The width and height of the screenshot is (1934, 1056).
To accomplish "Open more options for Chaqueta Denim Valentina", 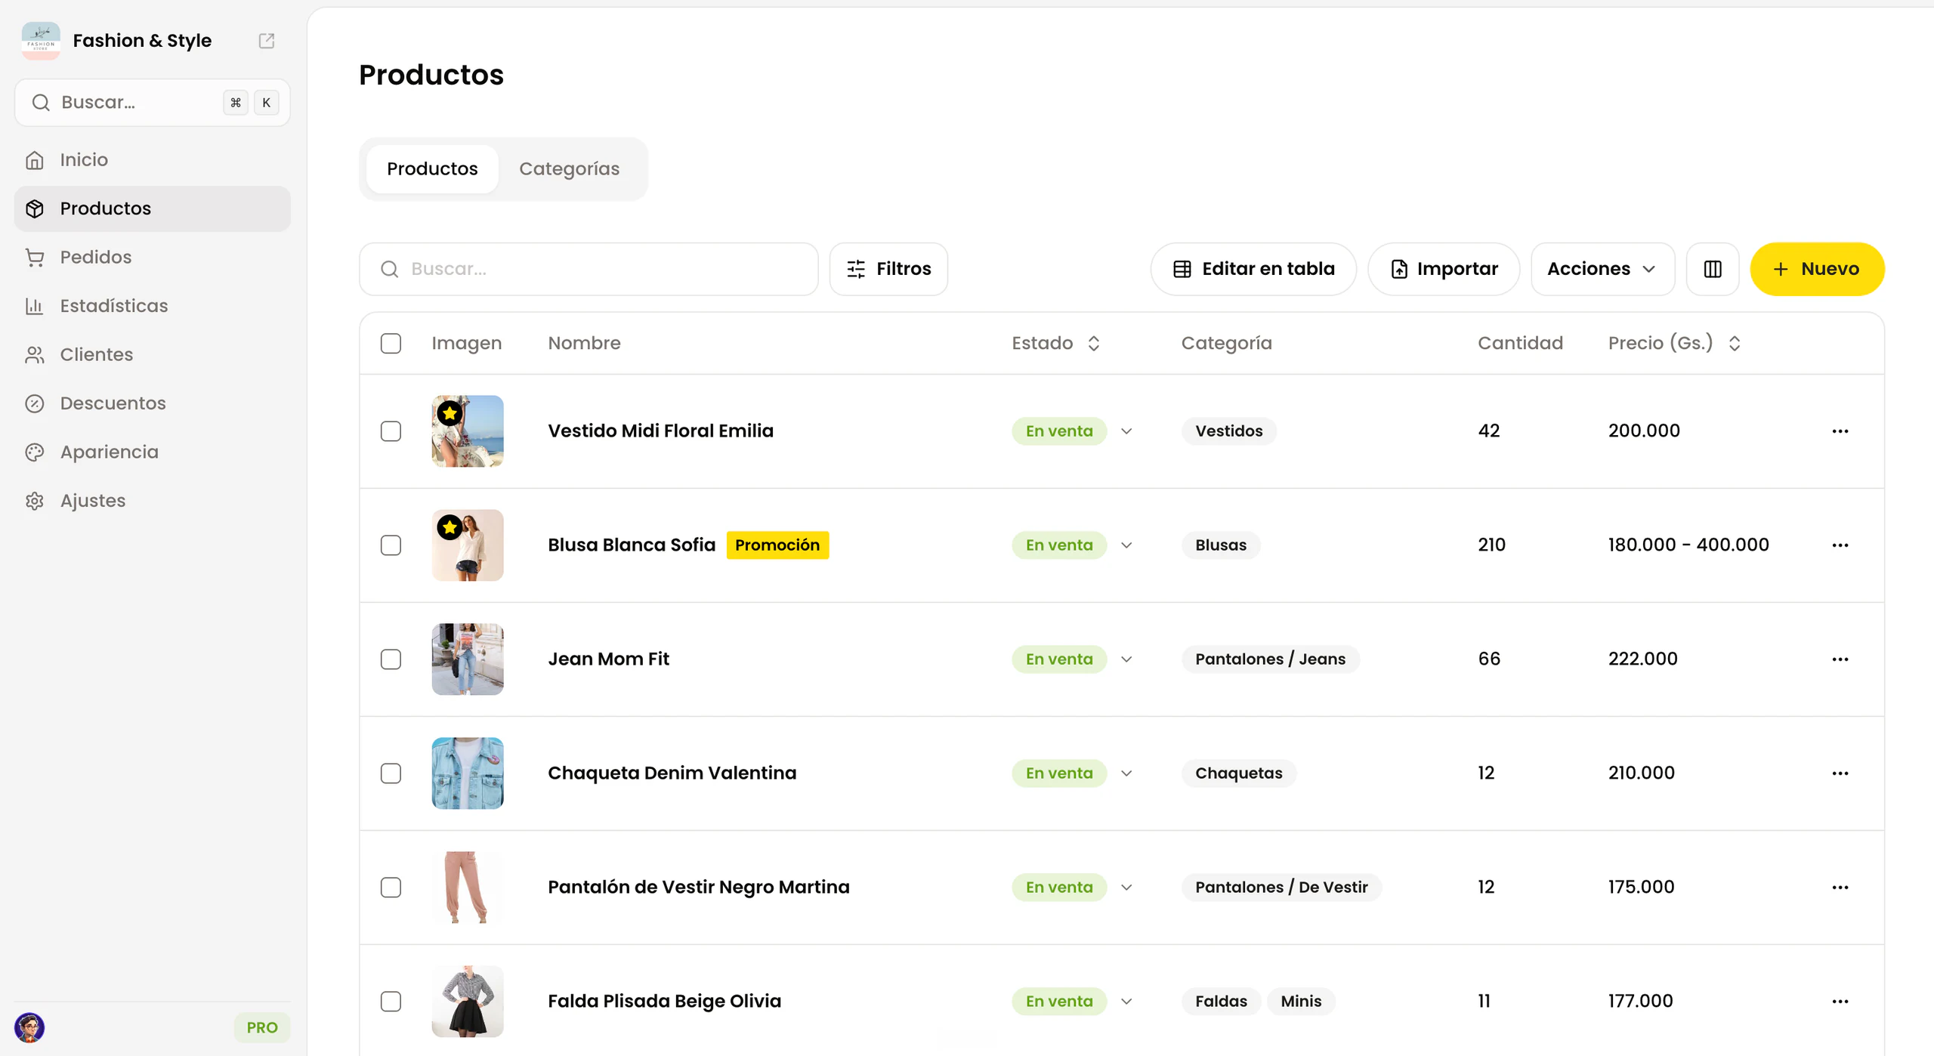I will click(x=1840, y=773).
